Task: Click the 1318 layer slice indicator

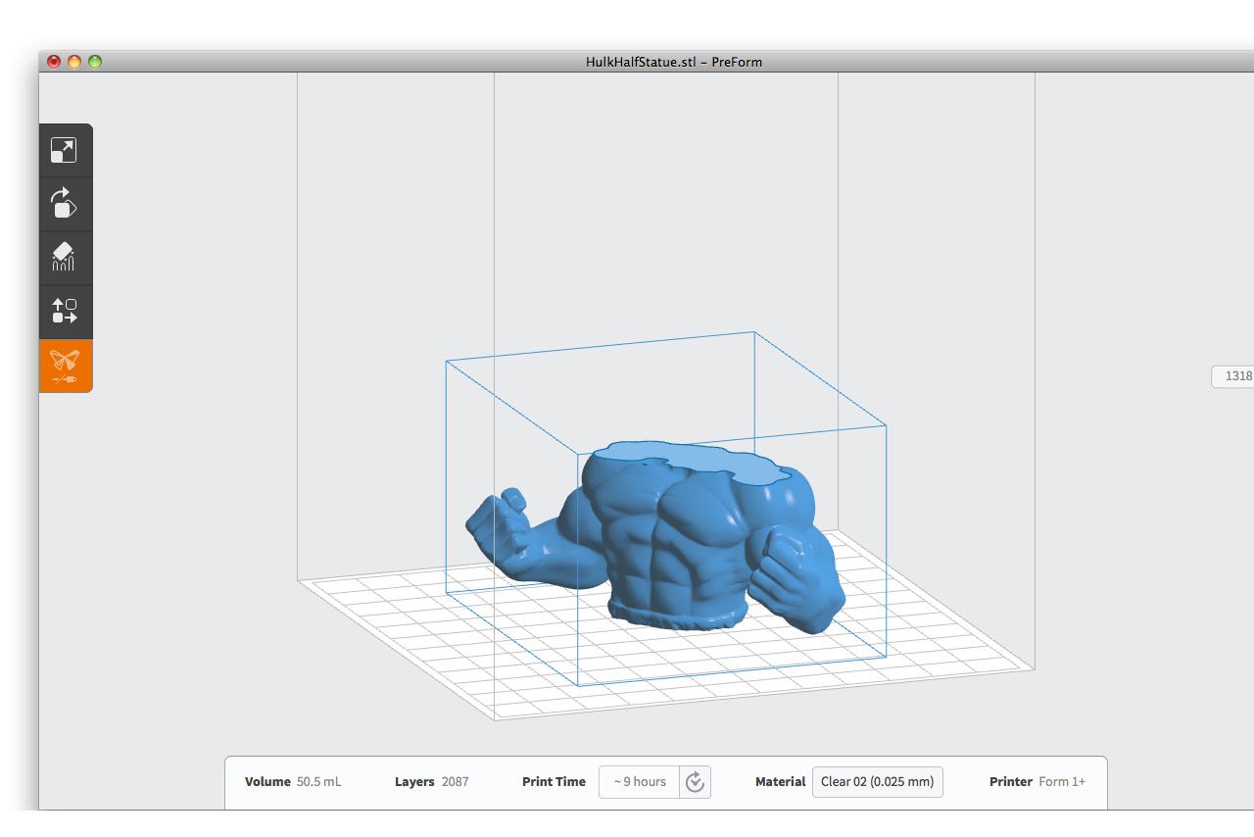Action: [1233, 376]
